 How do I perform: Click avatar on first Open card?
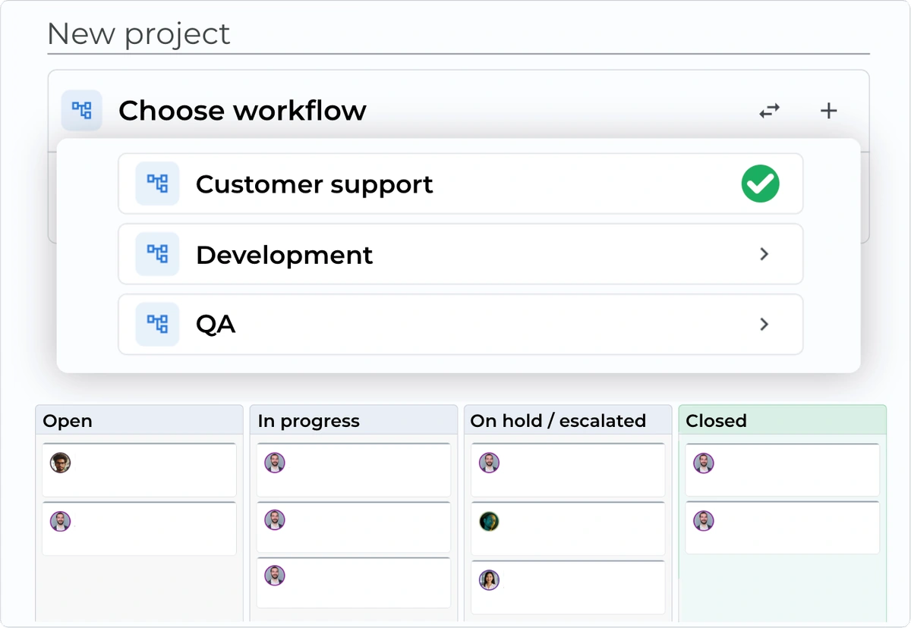click(x=60, y=463)
